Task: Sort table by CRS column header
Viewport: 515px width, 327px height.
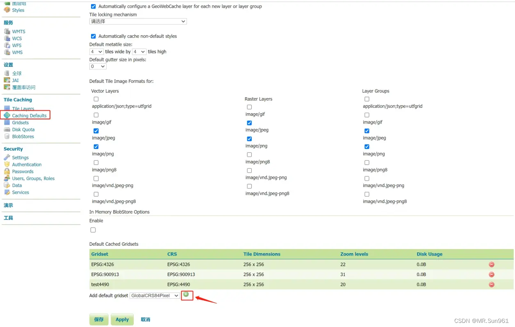Action: pyautogui.click(x=172, y=254)
